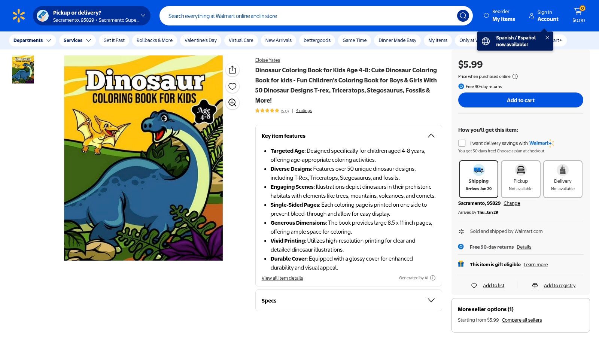This screenshot has height=337, width=599.
Task: Click the Walmart spark logo
Action: click(18, 16)
